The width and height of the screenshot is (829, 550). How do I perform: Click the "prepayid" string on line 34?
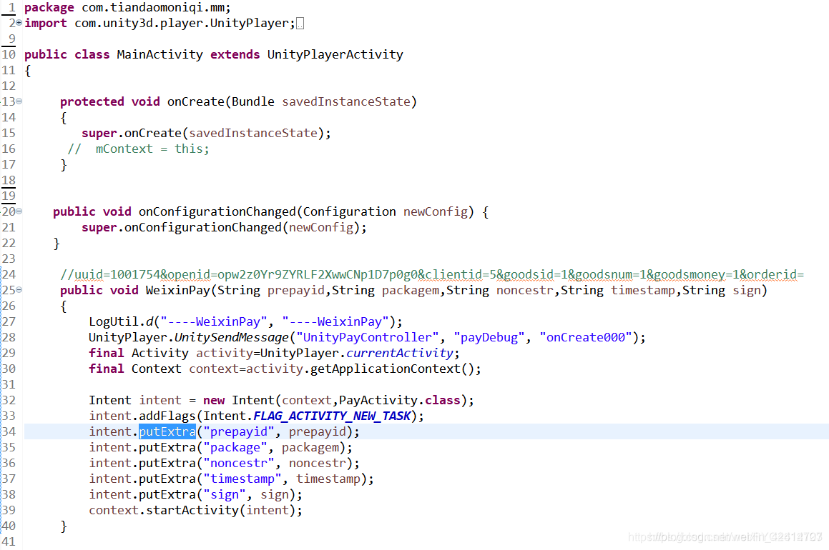239,431
